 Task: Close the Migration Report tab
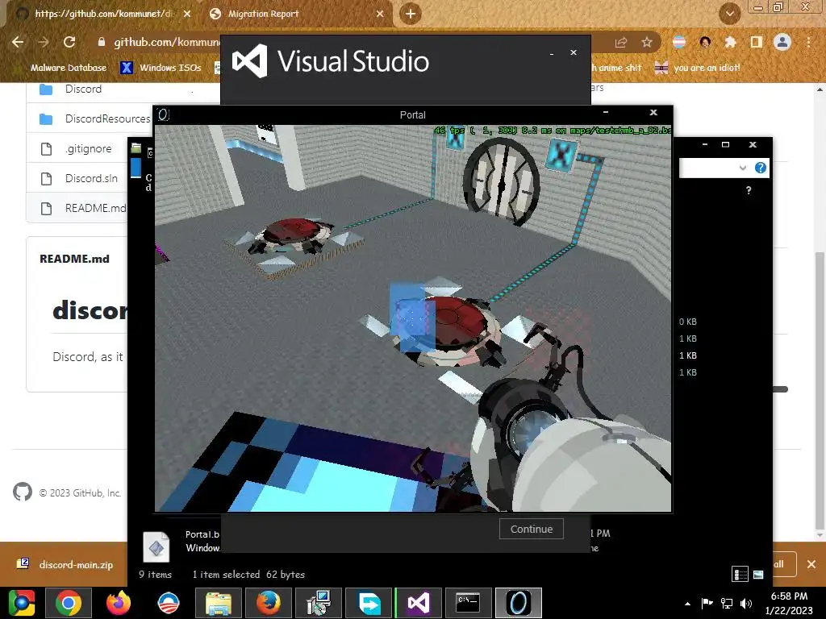point(380,14)
